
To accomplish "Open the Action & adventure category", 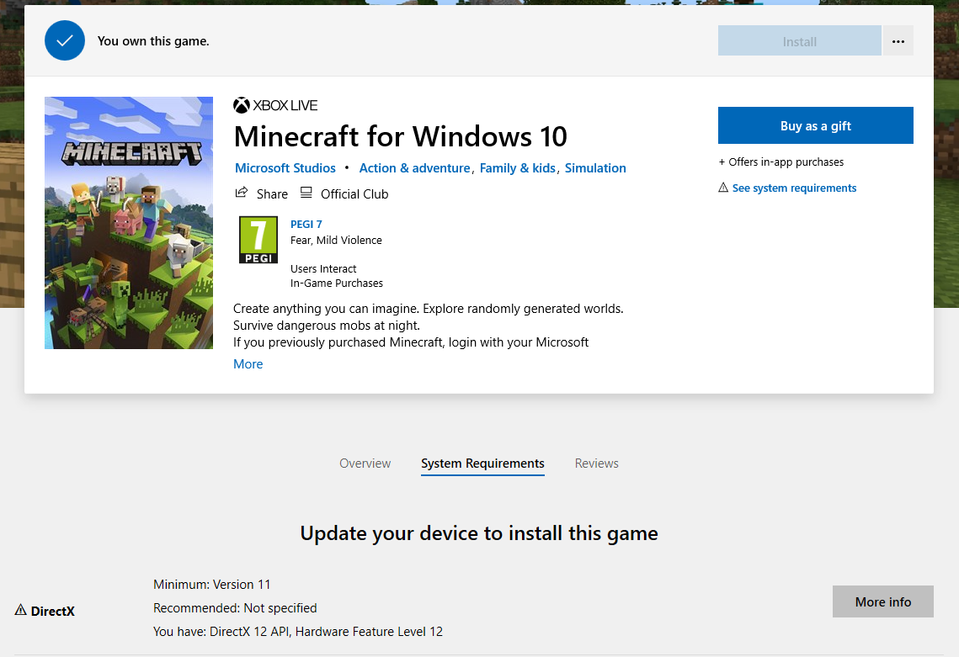I will pyautogui.click(x=414, y=168).
